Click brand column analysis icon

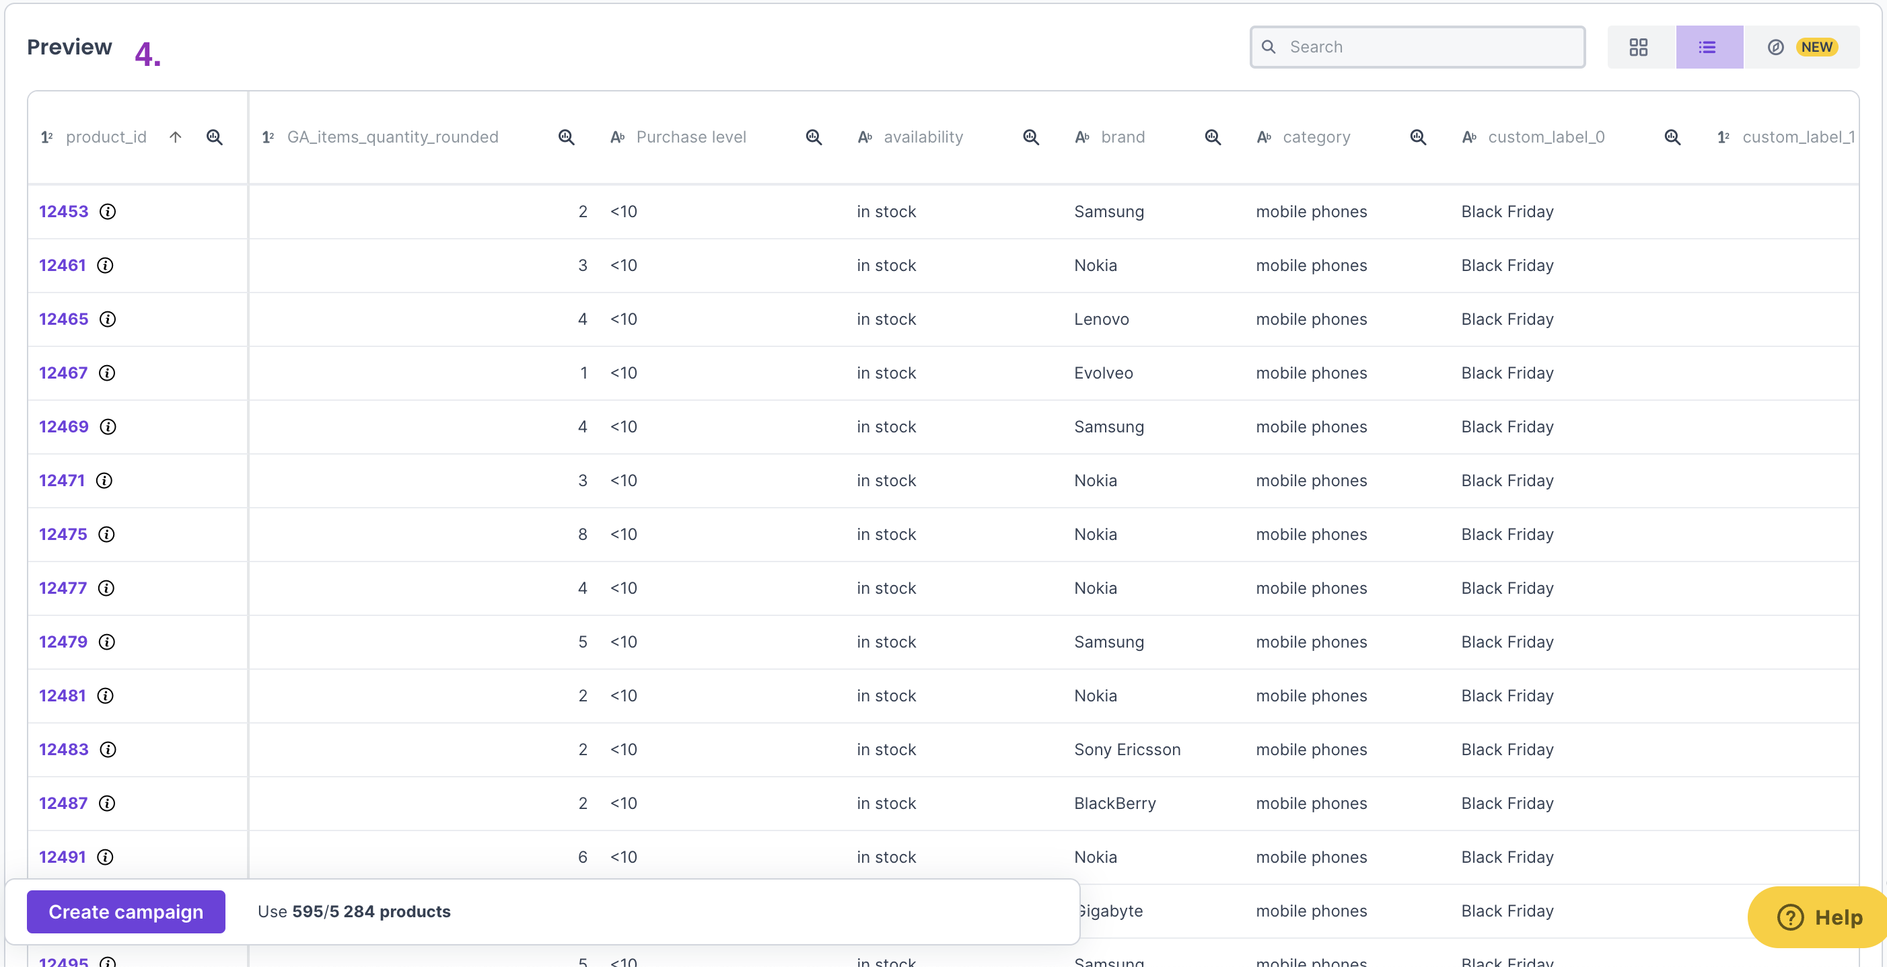click(x=1212, y=137)
